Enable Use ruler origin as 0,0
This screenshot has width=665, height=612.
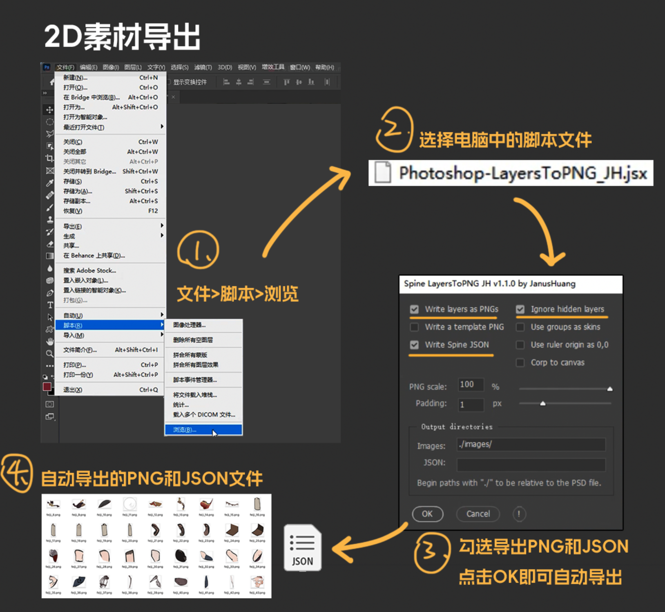point(520,345)
